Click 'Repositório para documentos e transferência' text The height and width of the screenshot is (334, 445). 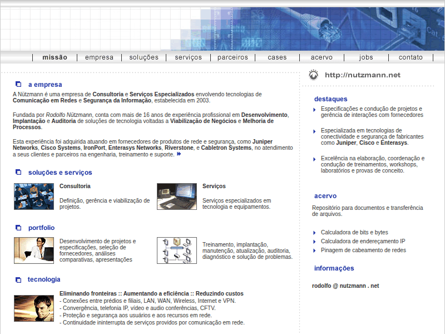[x=368, y=211]
